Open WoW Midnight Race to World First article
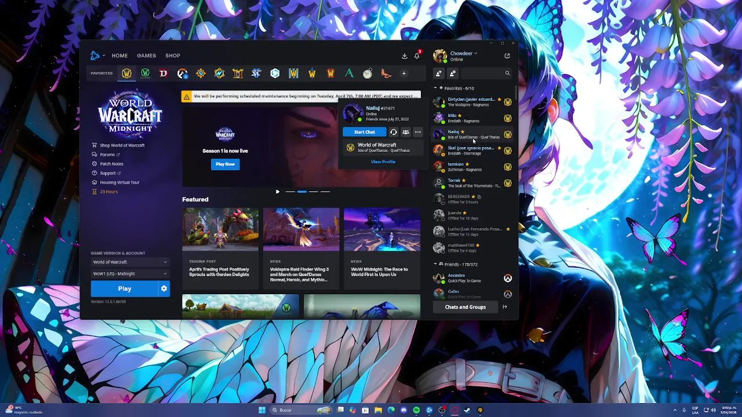The image size is (742, 417). click(x=381, y=248)
